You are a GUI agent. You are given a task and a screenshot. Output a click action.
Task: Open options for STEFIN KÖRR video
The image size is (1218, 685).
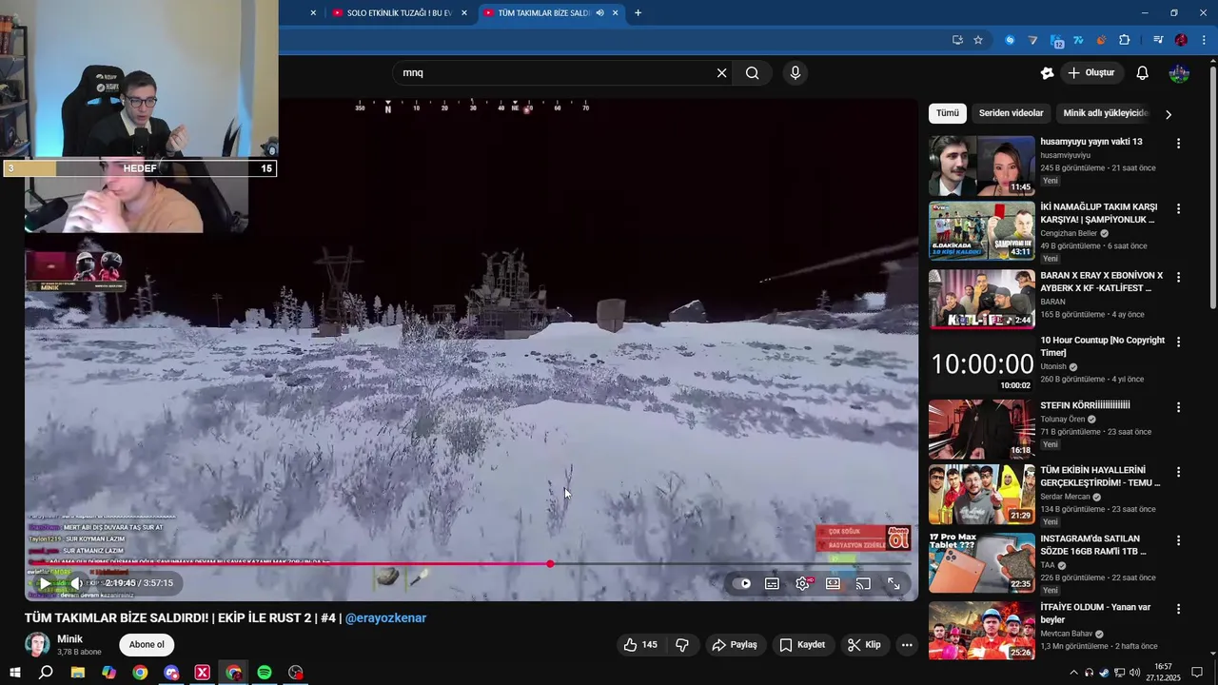pos(1178,406)
